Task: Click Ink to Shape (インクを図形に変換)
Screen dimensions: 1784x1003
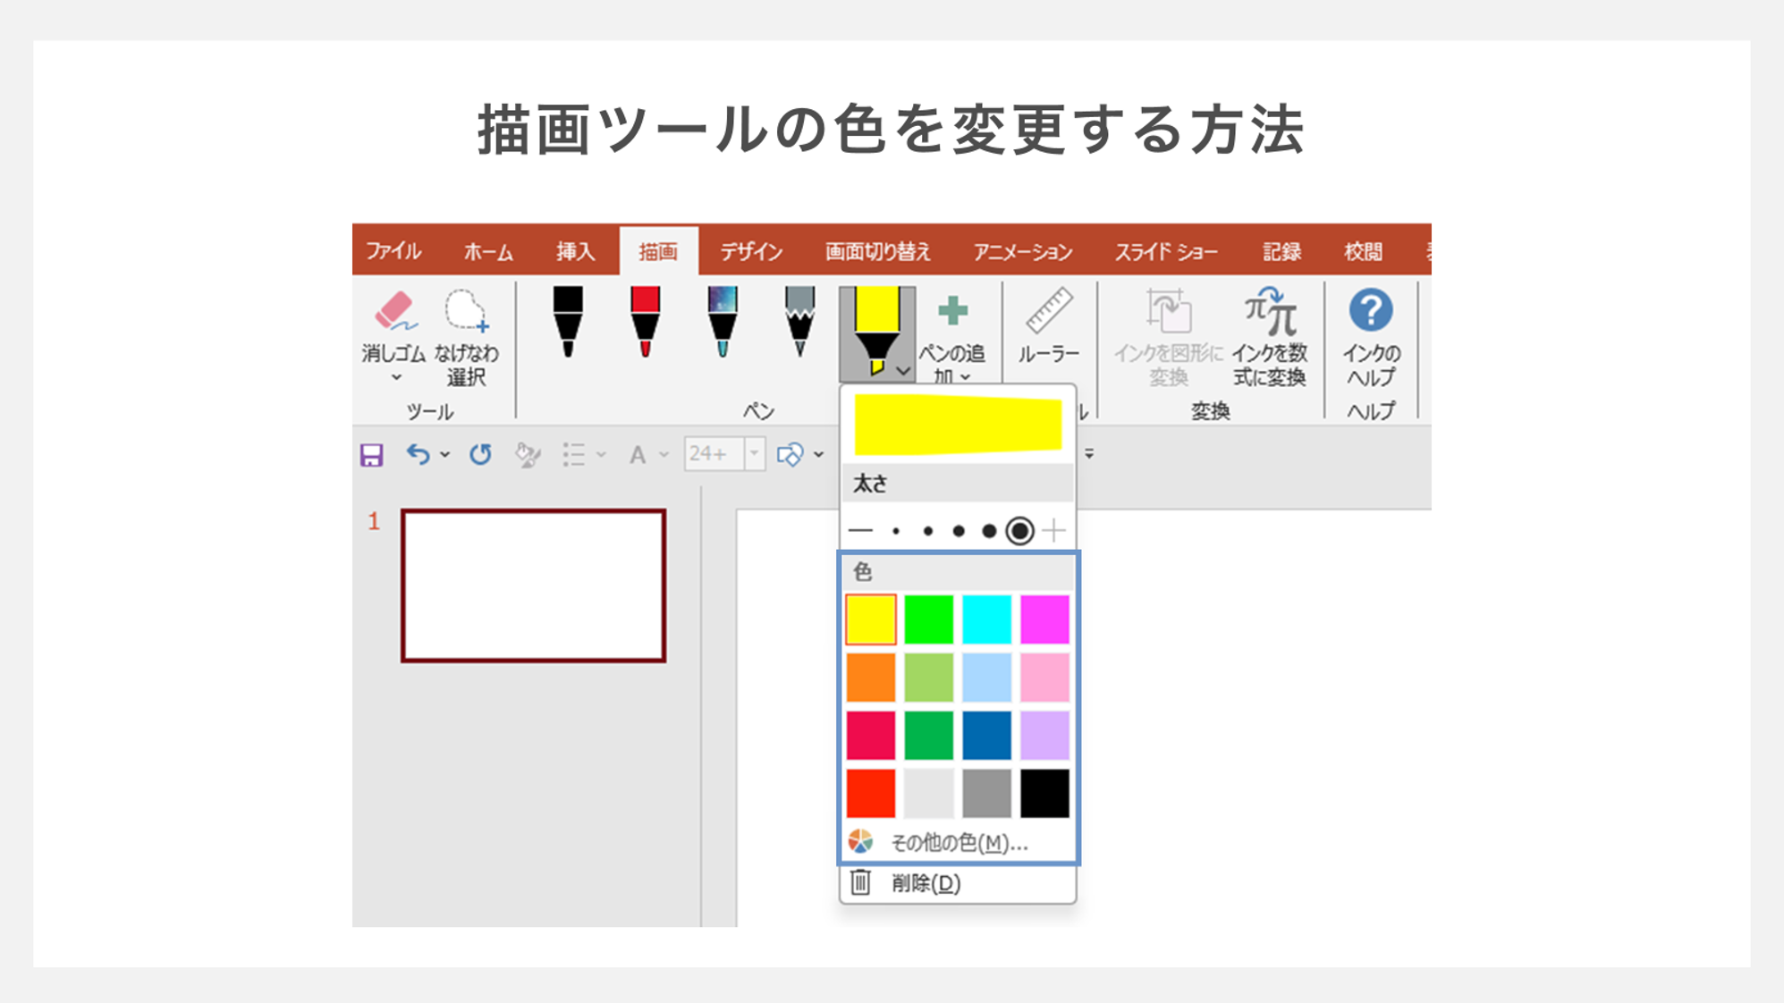Action: point(1168,338)
